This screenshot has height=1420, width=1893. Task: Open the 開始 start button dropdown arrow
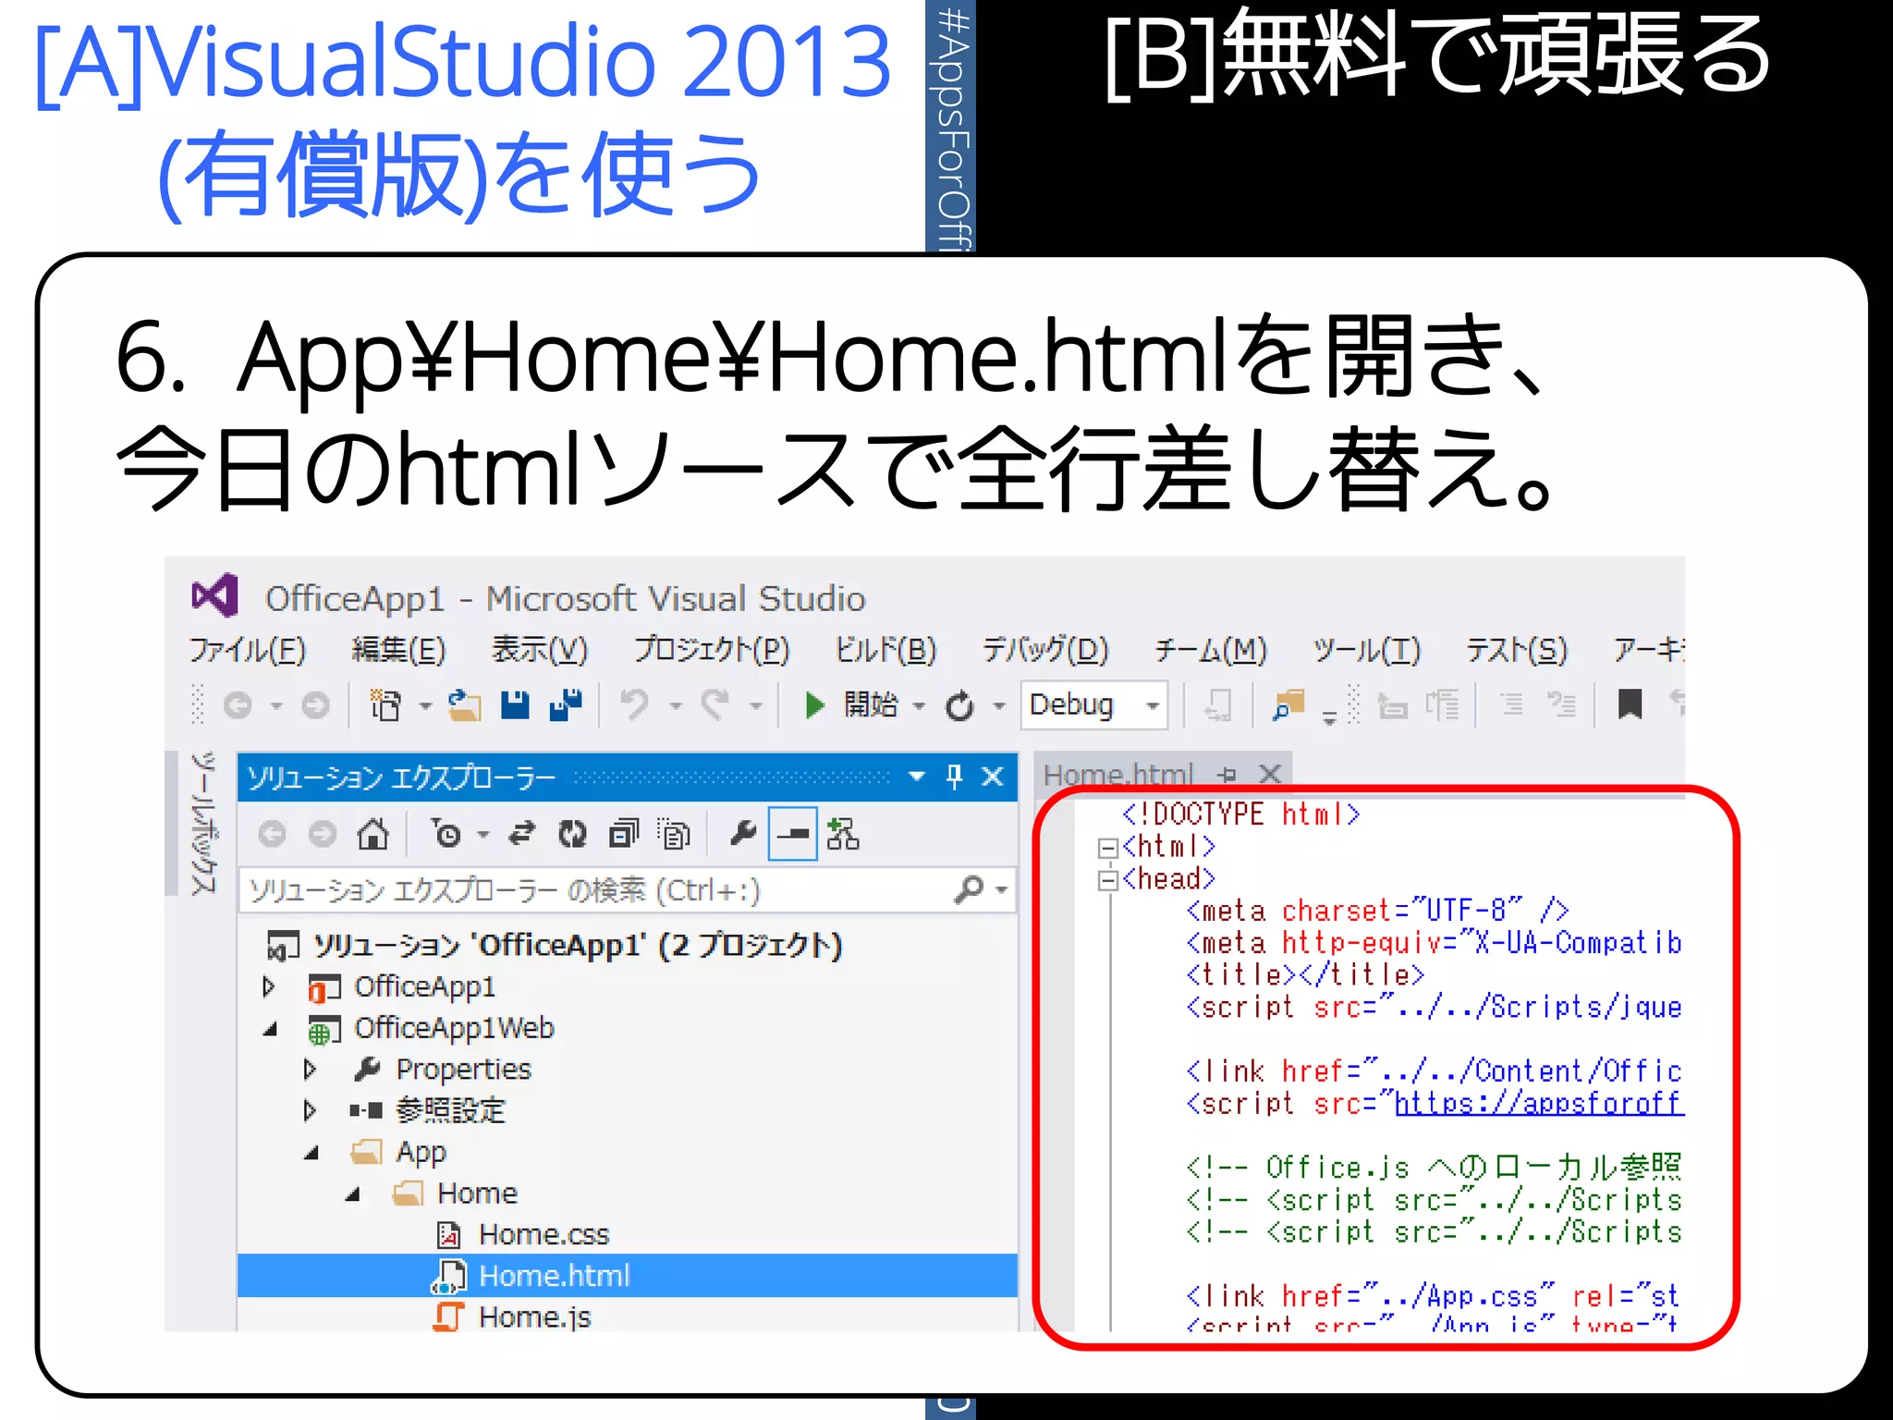click(919, 706)
